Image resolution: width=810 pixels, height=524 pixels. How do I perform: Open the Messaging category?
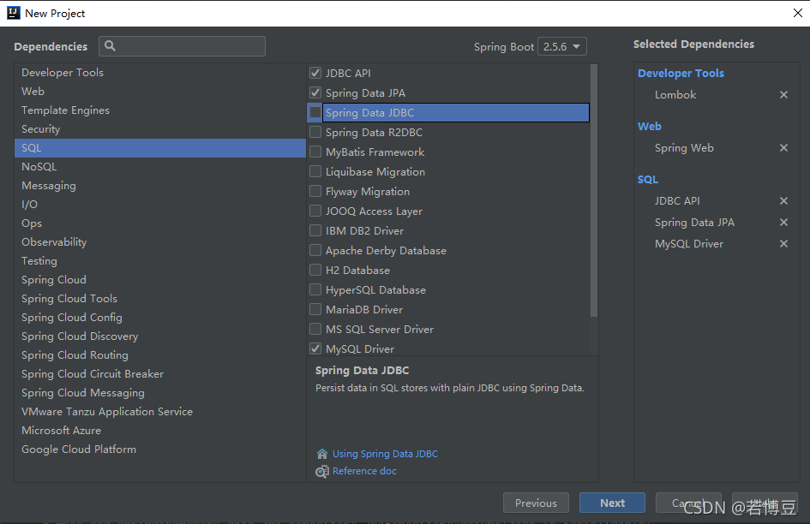[x=160, y=185]
